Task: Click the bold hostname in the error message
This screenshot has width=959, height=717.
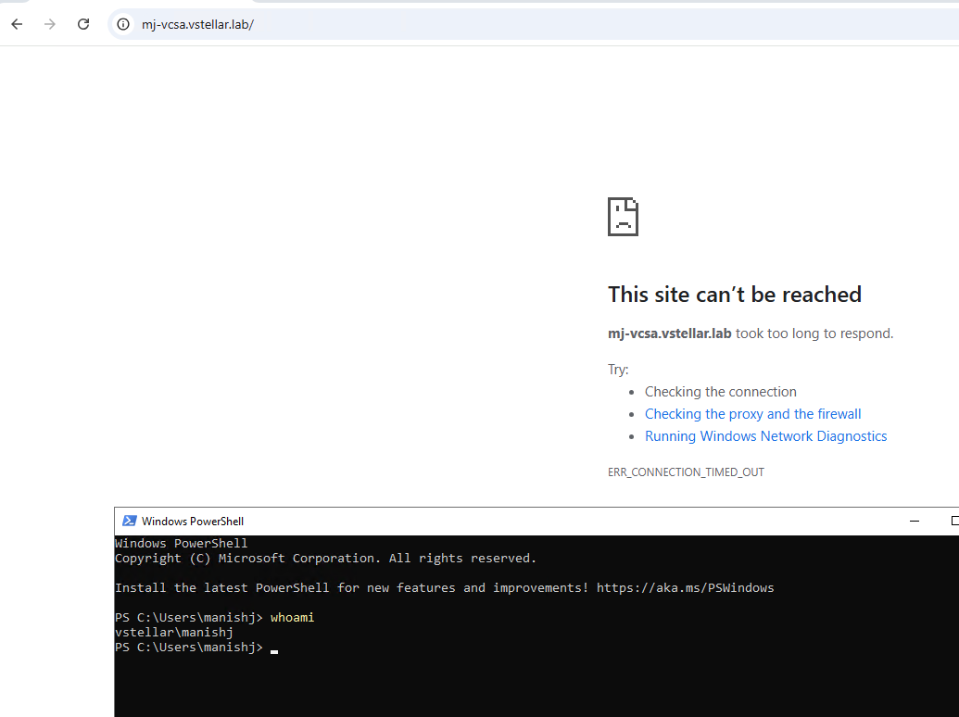Action: 669,333
